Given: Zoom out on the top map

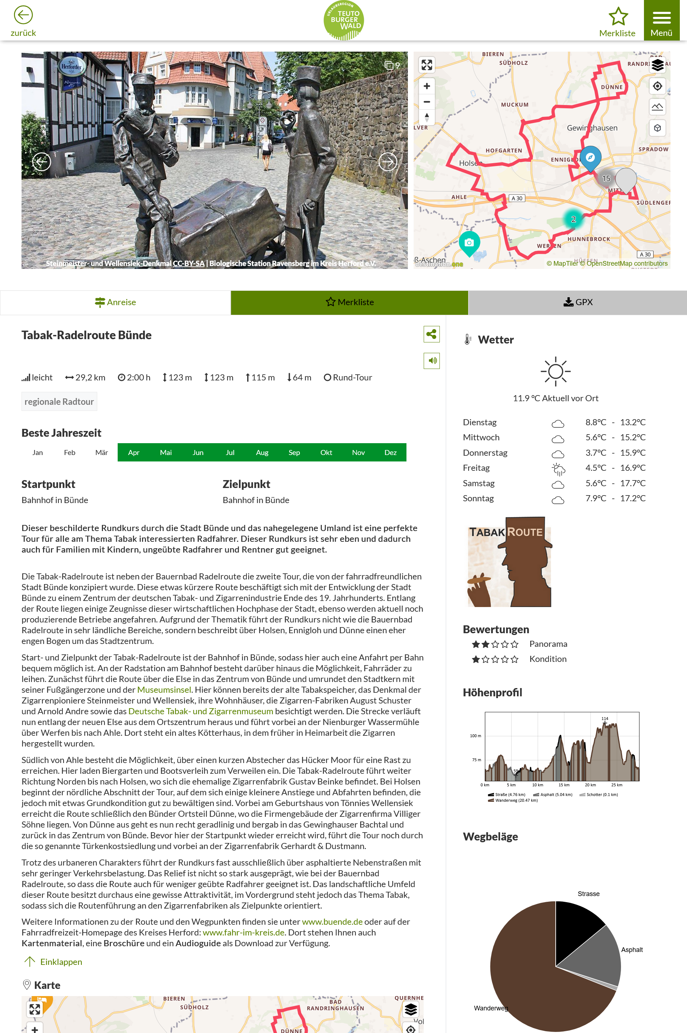Looking at the screenshot, I should click(x=427, y=101).
